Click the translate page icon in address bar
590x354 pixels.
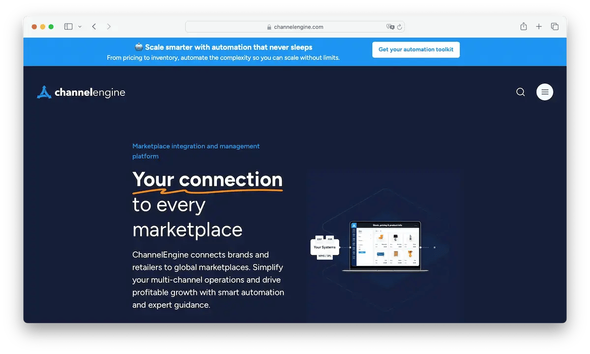[390, 27]
